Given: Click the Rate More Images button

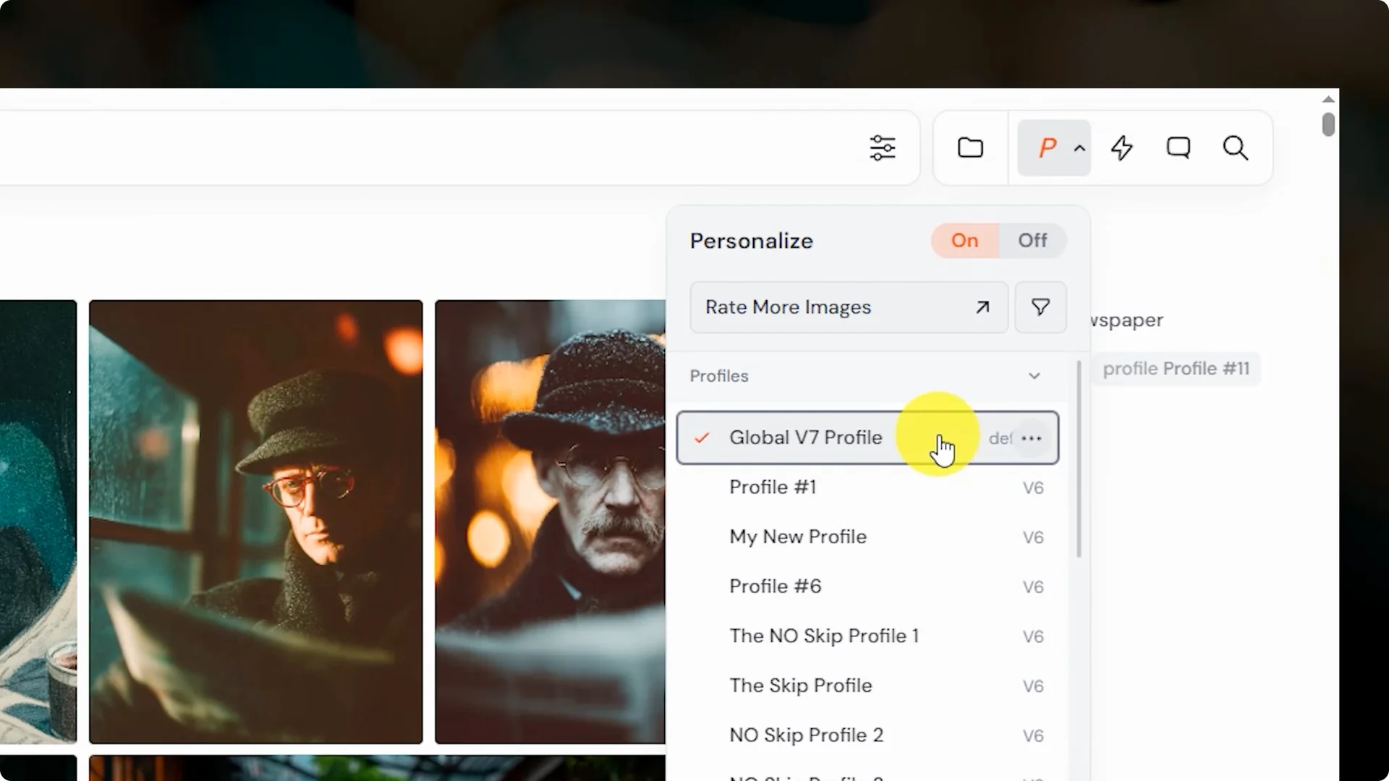Looking at the screenshot, I should click(848, 307).
